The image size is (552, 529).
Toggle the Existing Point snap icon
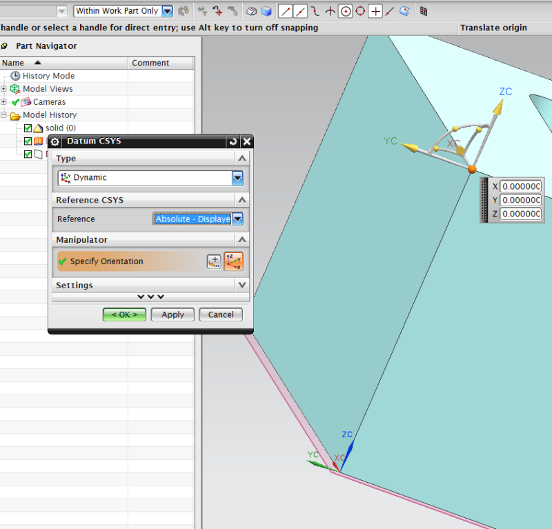tap(375, 11)
